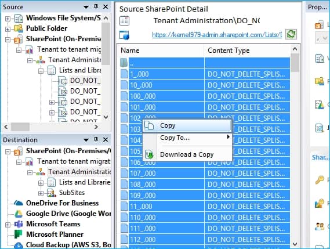
Task: Select file row 108_.000
Action: coord(205,185)
